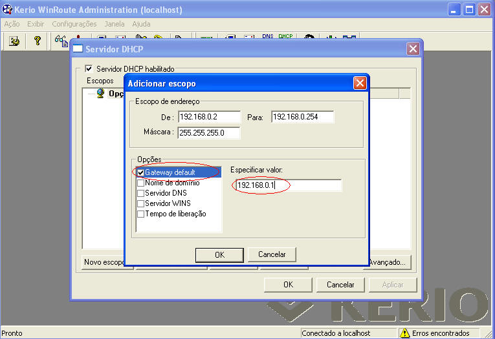This screenshot has width=495, height=339.
Task: Click the Kerio icon in the title bar
Action: pos(7,10)
